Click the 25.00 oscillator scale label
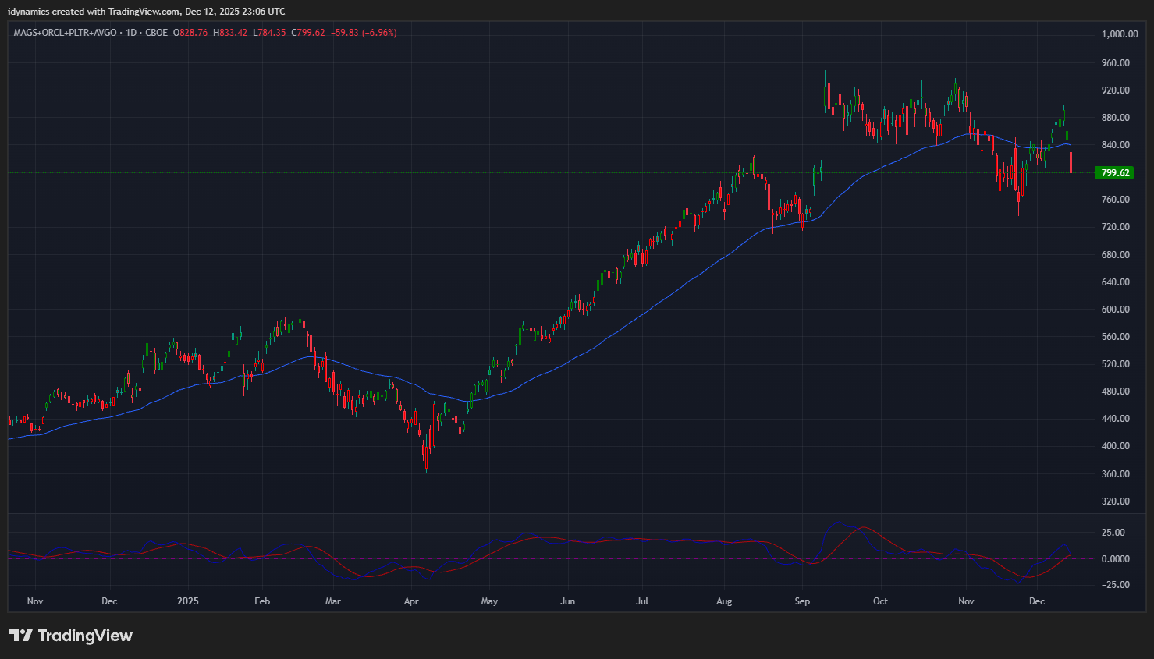1154x659 pixels. coord(1113,533)
